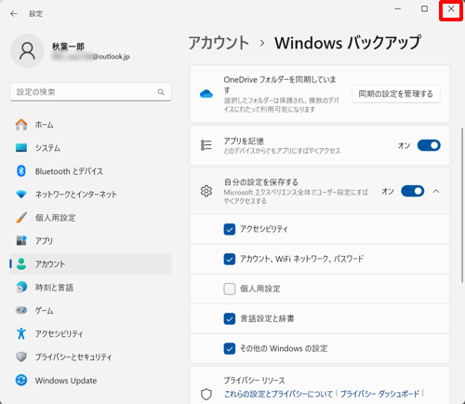465x404 pixels.
Task: Open システム settings in the sidebar
Action: point(90,148)
